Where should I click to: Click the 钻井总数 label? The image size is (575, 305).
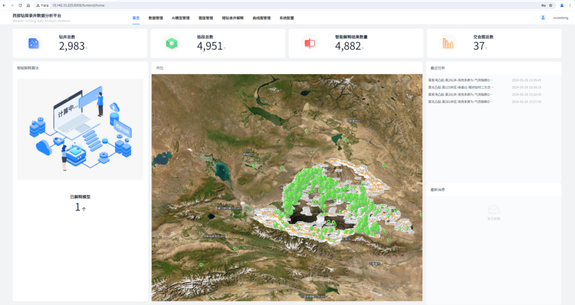[x=67, y=37]
